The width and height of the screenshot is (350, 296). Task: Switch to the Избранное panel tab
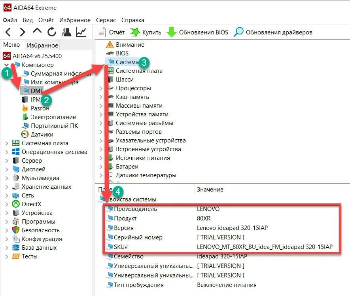[x=42, y=46]
